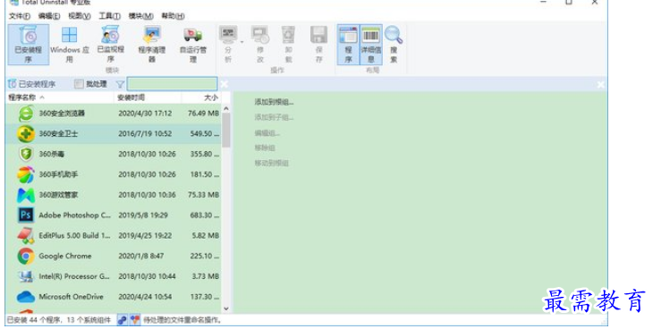Viewport: 653px width, 329px height.
Task: Click the 360安全卫士 program icon
Action: point(26,134)
